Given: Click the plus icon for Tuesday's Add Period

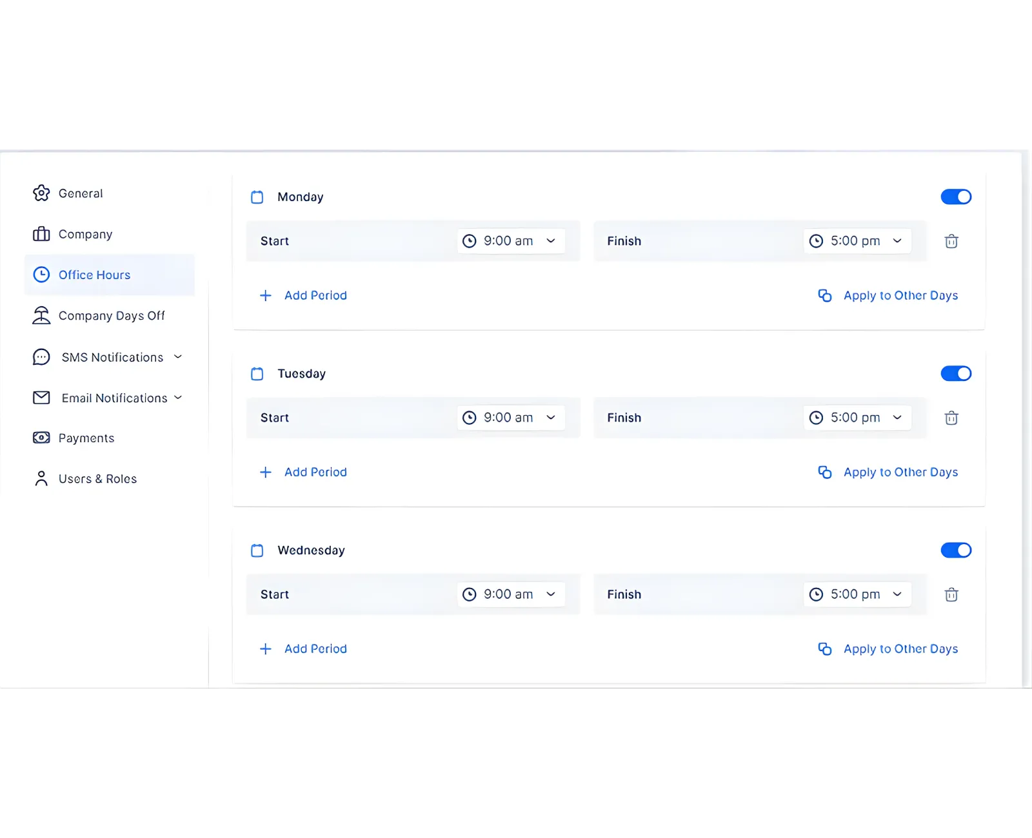Looking at the screenshot, I should (265, 472).
